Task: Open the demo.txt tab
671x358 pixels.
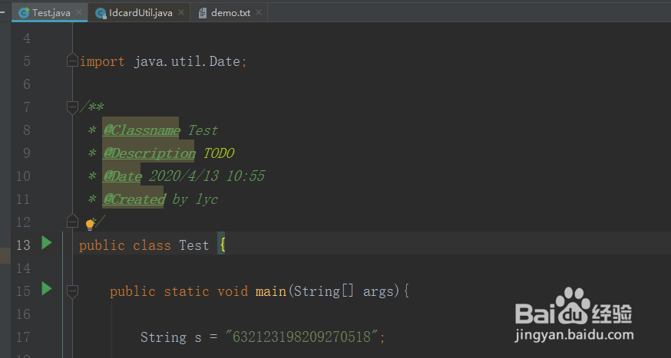Action: (x=230, y=13)
